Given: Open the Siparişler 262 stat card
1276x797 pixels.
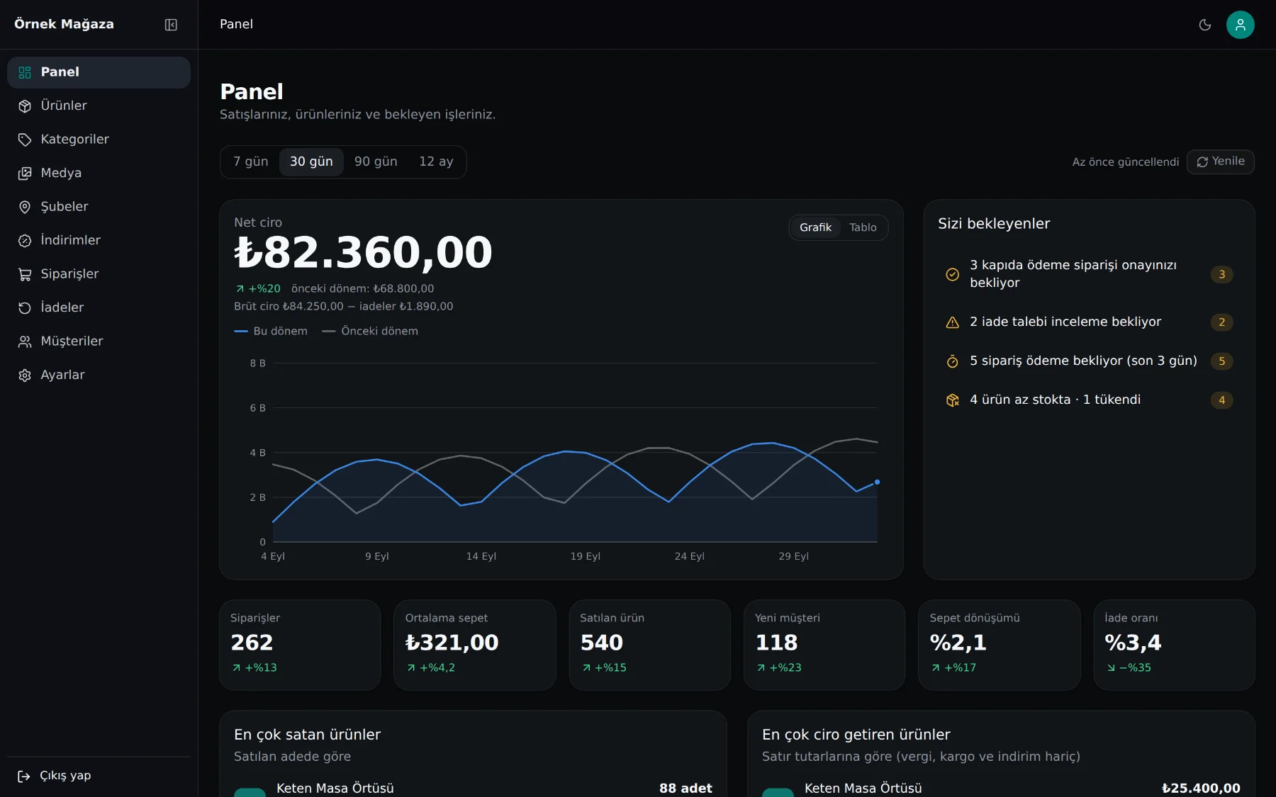Looking at the screenshot, I should tap(300, 645).
